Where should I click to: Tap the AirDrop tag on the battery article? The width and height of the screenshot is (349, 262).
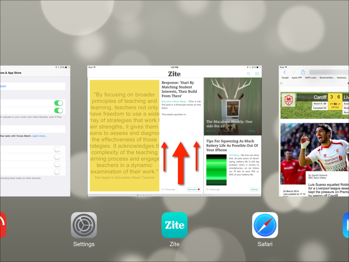(254, 189)
